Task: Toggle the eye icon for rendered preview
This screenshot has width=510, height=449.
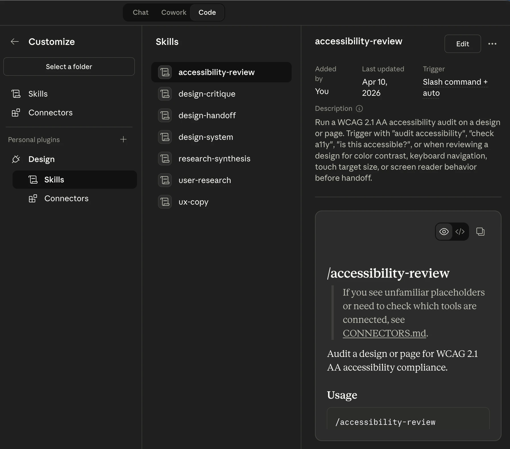Action: (443, 232)
